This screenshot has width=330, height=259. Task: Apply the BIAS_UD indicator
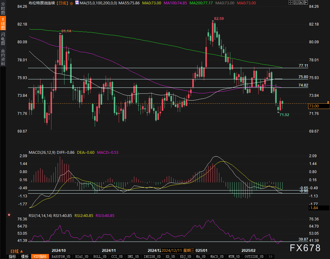click(82, 257)
